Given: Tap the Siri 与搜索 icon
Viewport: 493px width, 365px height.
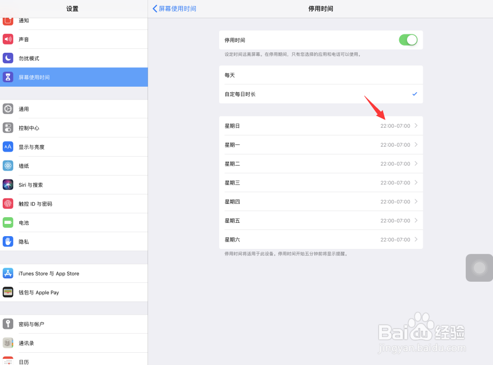Looking at the screenshot, I should [x=8, y=184].
